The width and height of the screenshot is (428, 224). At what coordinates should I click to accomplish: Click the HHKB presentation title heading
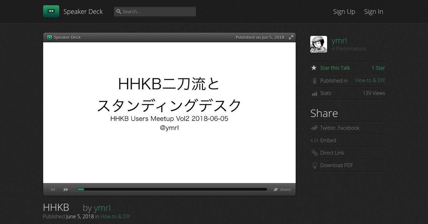(x=56, y=208)
